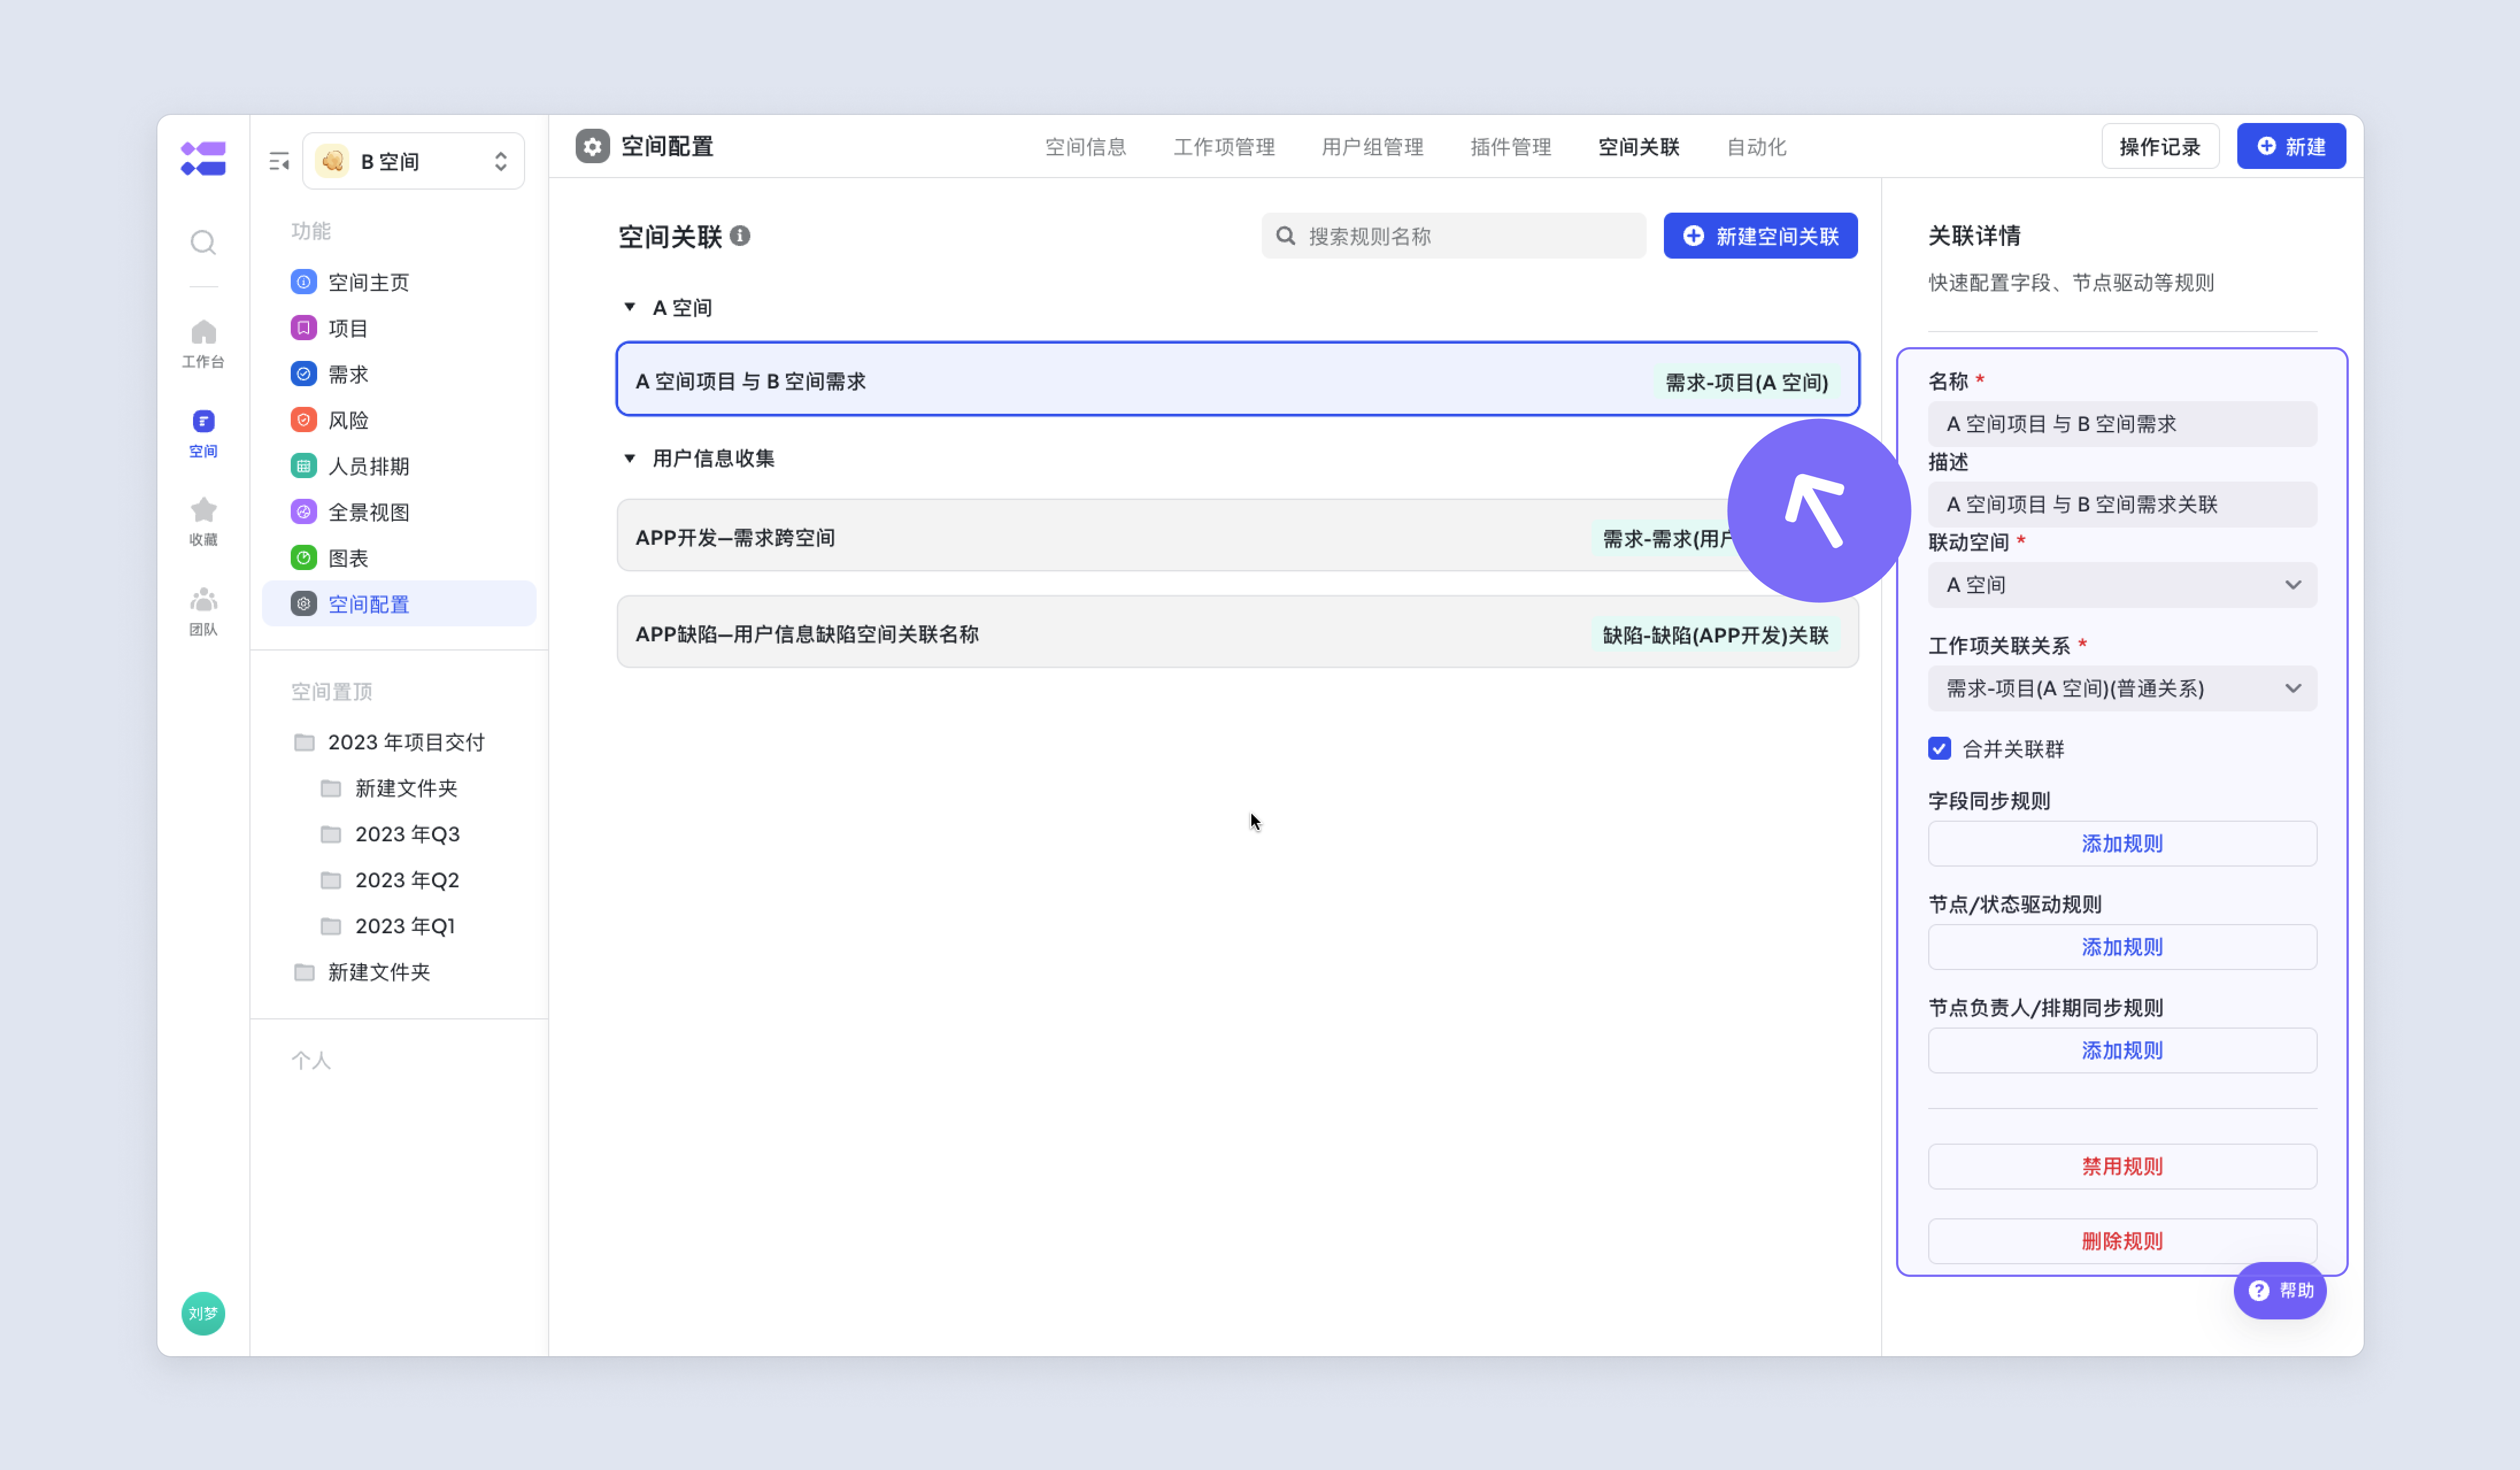Go to 工作台 workbench icon
The height and width of the screenshot is (1470, 2520).
tap(203, 343)
